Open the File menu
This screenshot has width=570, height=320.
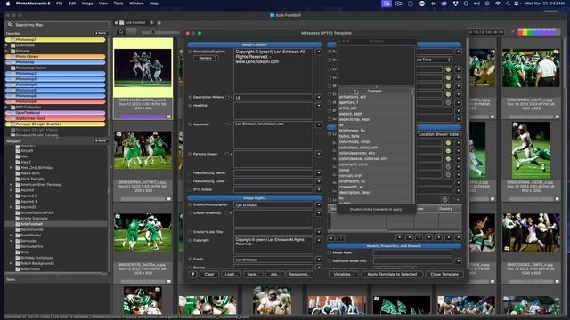pos(60,4)
